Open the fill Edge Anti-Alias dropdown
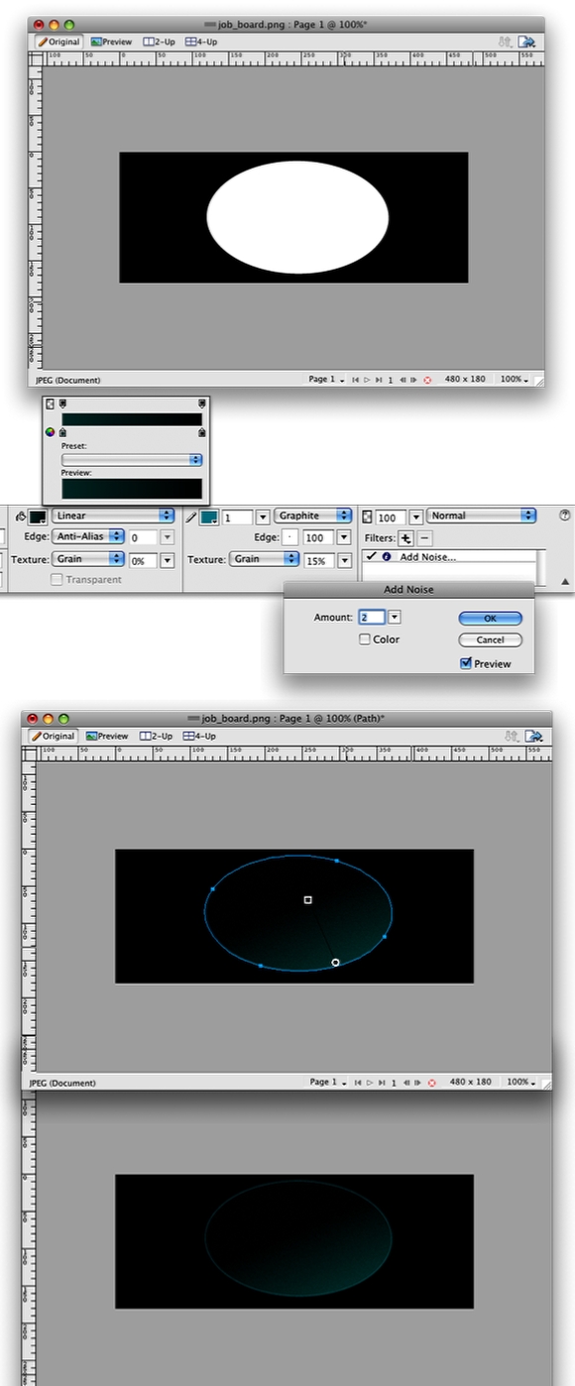Screen dimensions: 575x1386 point(87,536)
